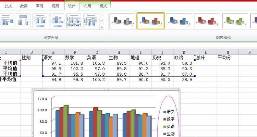Click the 语文 header cell
The width and height of the screenshot is (257, 137).
pos(53,58)
